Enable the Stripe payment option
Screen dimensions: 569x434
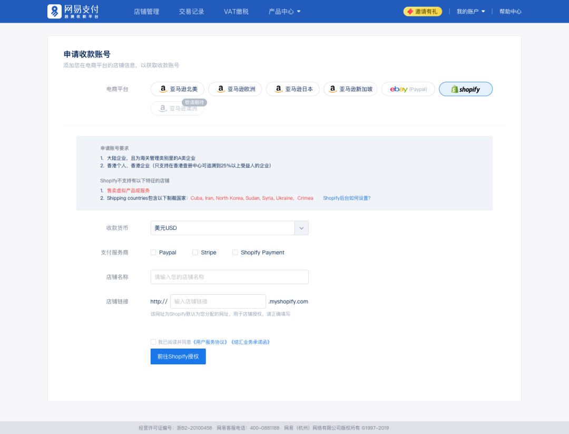(x=193, y=252)
